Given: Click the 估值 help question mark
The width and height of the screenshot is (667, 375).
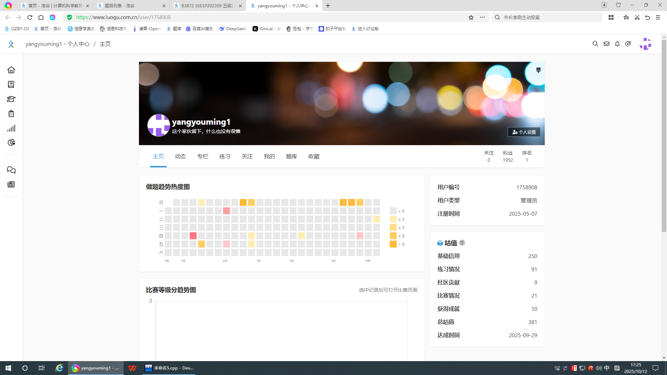Looking at the screenshot, I should coord(462,243).
